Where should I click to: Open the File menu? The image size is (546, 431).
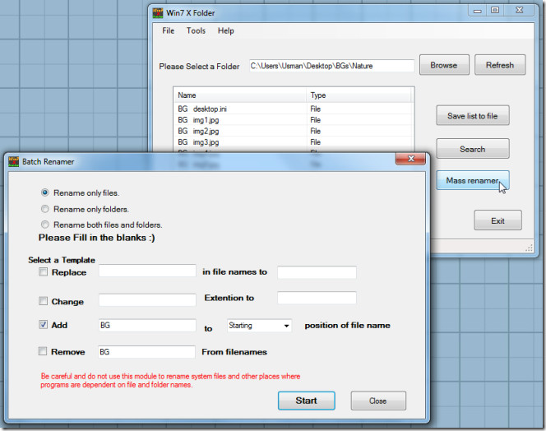[x=169, y=30]
